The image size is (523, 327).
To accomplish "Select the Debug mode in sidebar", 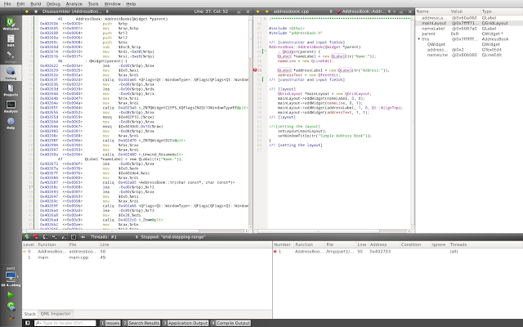I will 11,73.
